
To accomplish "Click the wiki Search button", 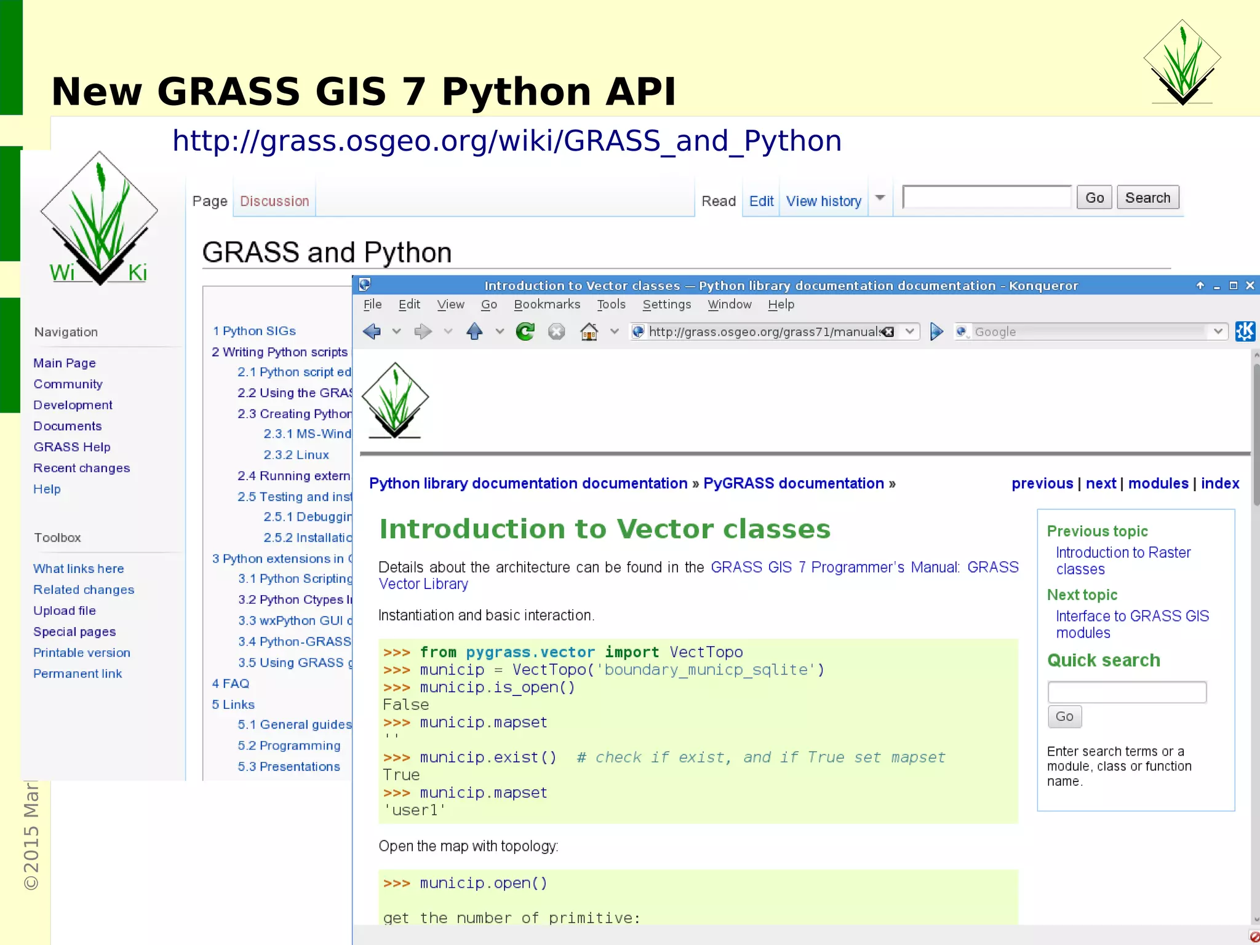I will (1148, 198).
